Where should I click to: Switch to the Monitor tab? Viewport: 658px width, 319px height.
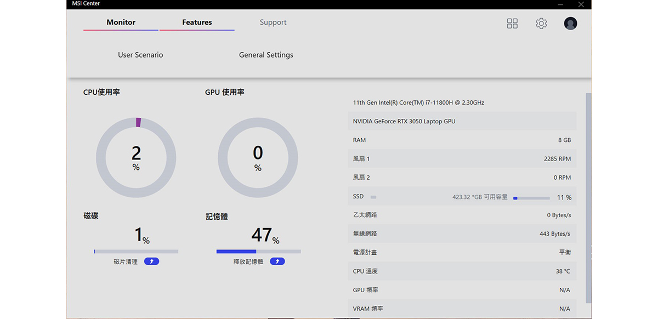121,22
